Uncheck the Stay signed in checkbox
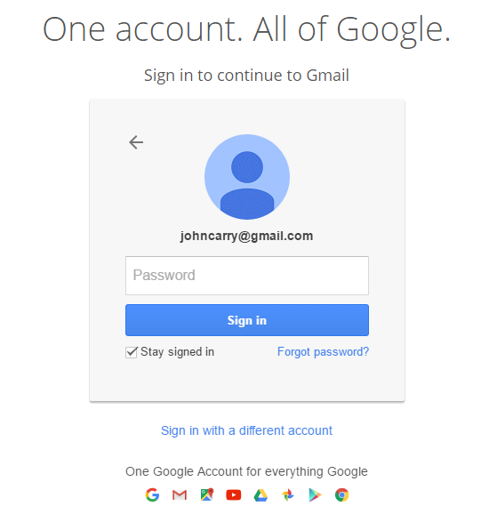This screenshot has height=522, width=497. click(x=132, y=352)
